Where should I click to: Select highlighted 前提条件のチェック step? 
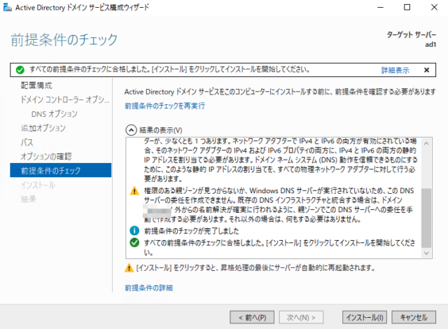[x=61, y=171]
